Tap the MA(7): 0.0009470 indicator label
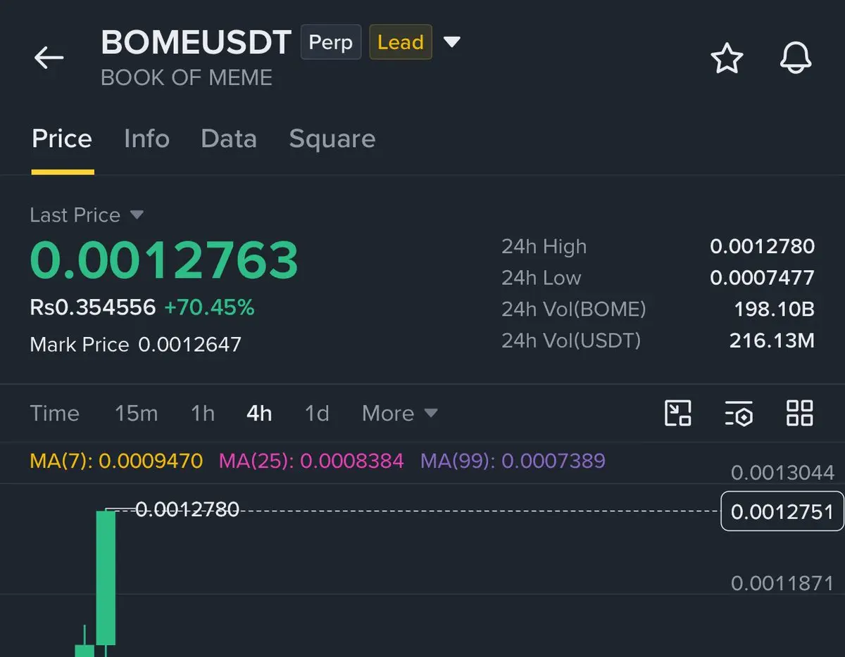Viewport: 845px width, 657px height. (116, 461)
